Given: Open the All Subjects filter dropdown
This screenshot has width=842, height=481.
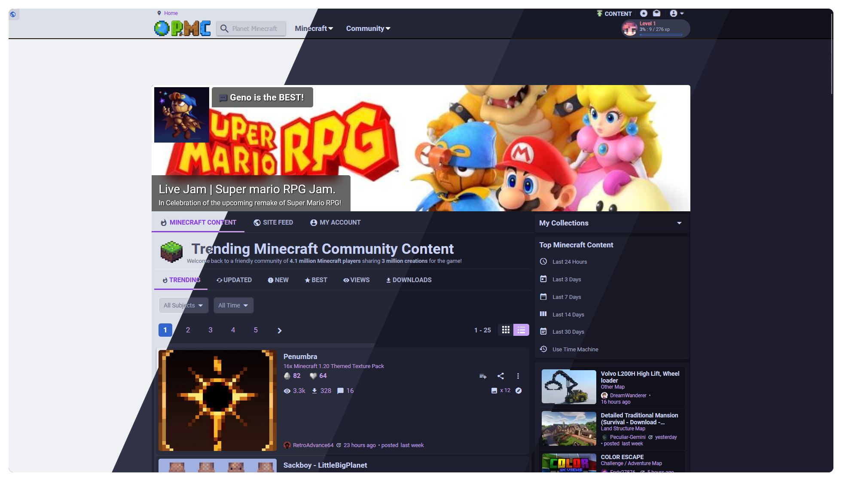Looking at the screenshot, I should click(183, 305).
